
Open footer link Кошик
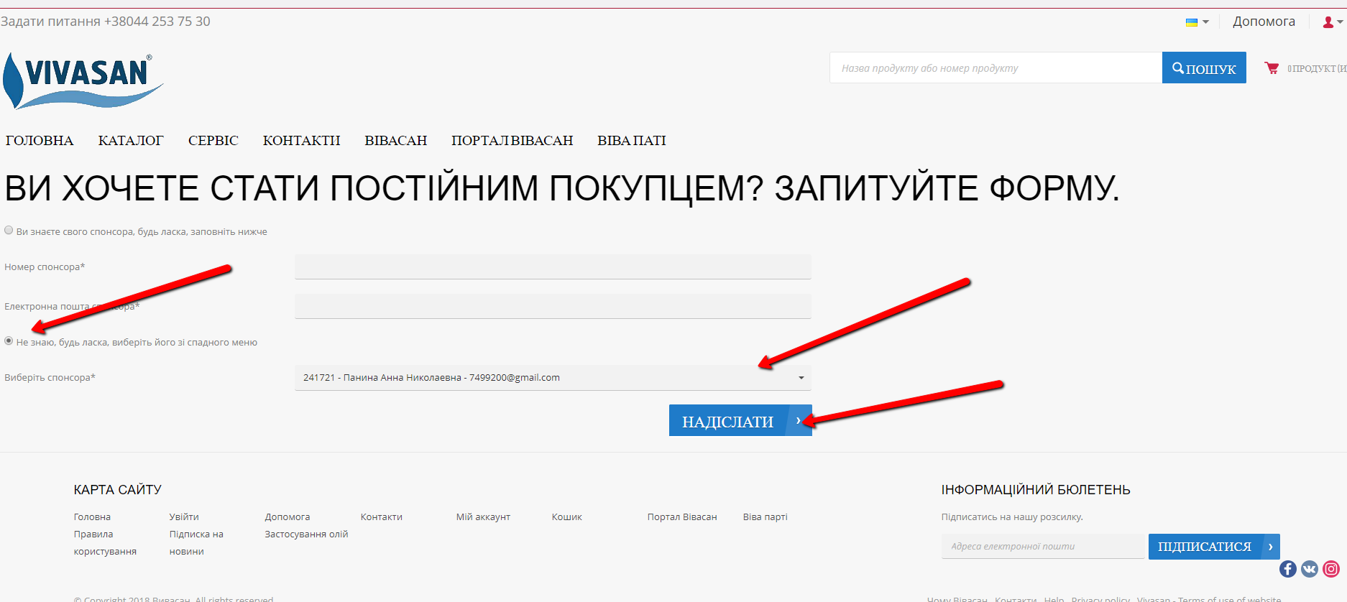(x=567, y=517)
